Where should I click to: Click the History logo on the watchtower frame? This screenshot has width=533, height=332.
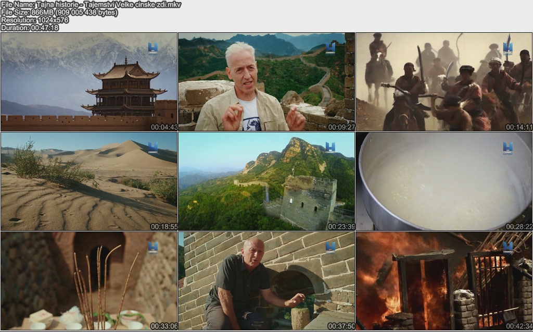(x=330, y=147)
